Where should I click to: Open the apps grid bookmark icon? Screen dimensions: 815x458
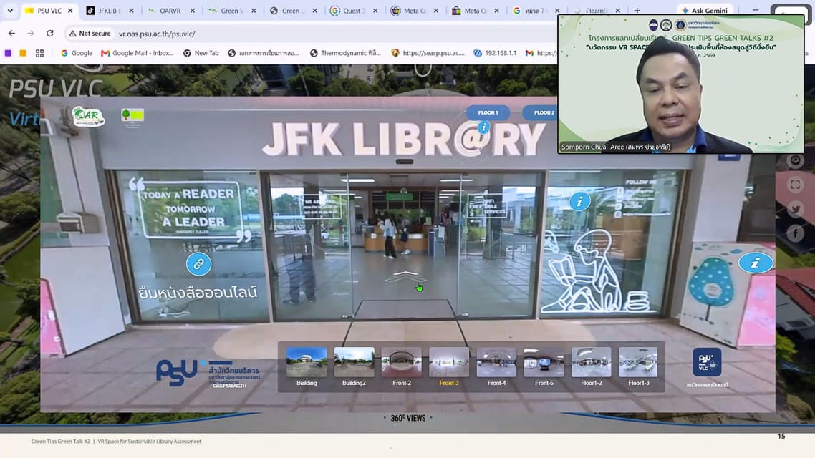tap(39, 53)
